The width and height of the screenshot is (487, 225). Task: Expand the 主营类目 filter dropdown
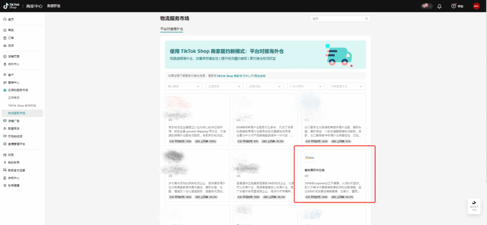[224, 86]
